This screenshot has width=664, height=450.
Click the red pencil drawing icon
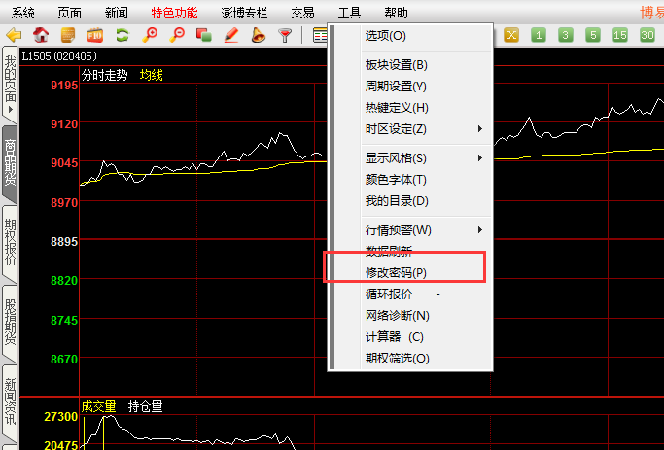[x=231, y=35]
